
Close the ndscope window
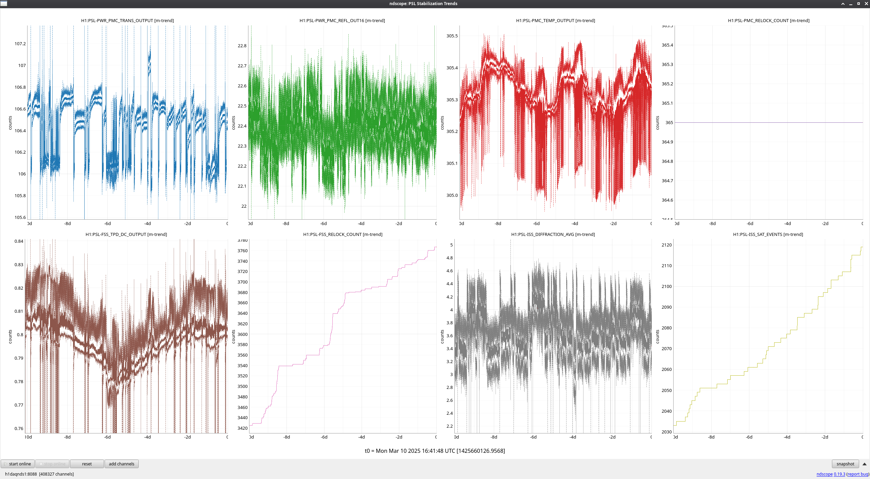click(866, 4)
